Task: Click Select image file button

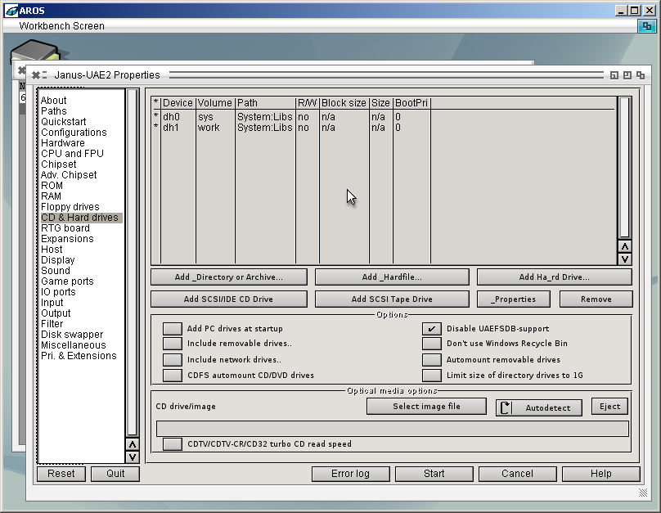Action: coord(426,407)
